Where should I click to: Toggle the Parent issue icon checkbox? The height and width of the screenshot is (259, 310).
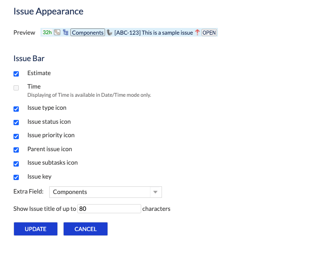[x=16, y=150]
